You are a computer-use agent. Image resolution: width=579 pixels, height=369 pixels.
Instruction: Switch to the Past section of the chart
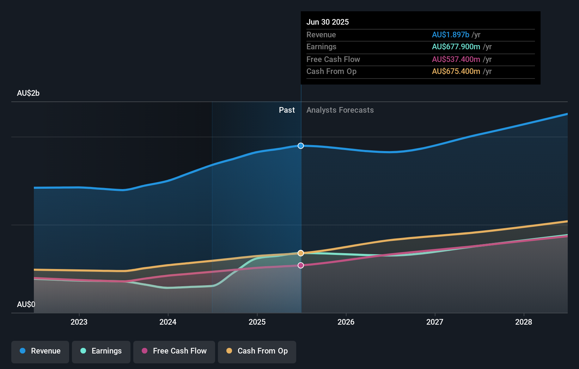[x=287, y=110]
